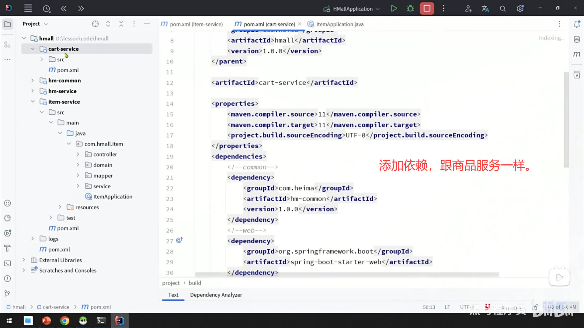
Task: Open the Git version control panel
Action: (8, 293)
